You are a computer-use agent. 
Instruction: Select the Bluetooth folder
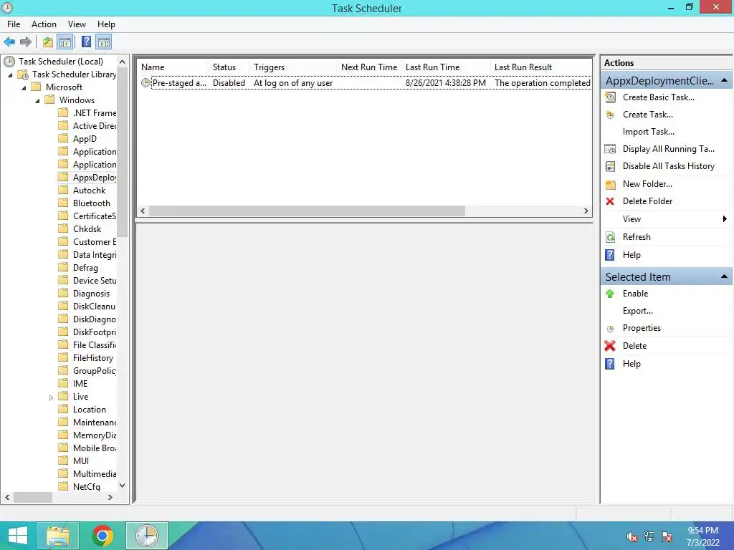91,203
